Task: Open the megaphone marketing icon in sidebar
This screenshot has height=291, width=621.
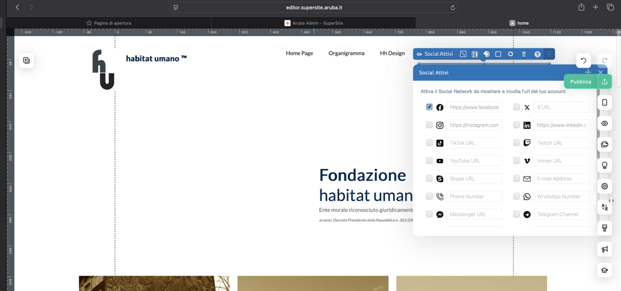Action: [x=604, y=249]
